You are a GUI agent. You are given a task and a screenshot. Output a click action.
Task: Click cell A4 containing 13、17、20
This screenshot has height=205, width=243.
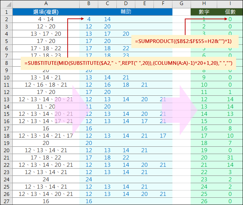pyautogui.click(x=46, y=34)
